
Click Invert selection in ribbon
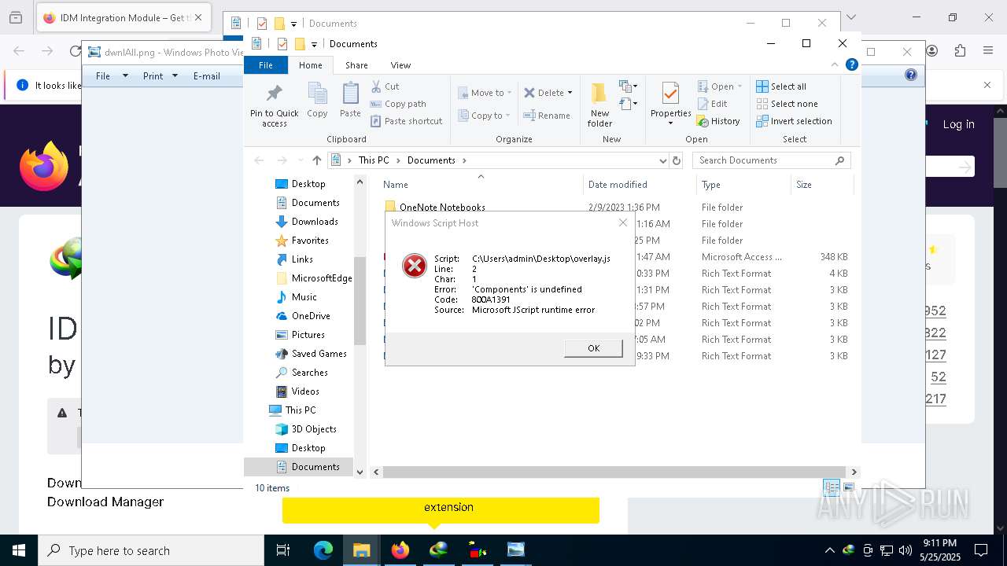click(x=794, y=121)
